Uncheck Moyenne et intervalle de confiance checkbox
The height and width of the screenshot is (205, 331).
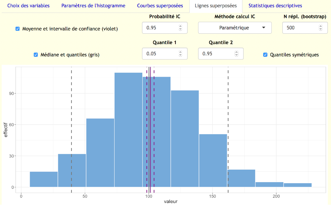coord(18,29)
